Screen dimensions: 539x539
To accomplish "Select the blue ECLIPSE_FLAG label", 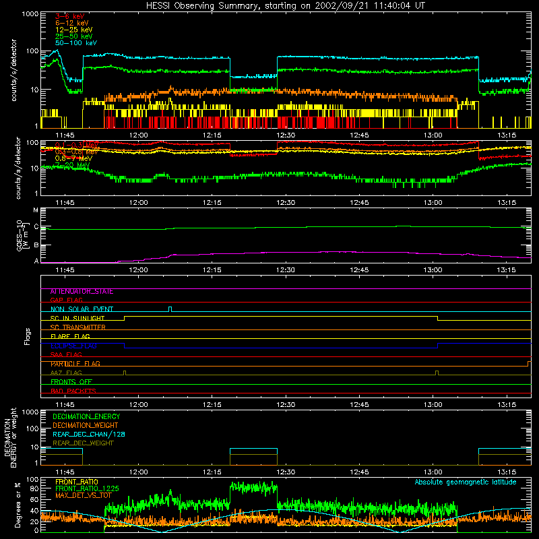I will 73,346.
